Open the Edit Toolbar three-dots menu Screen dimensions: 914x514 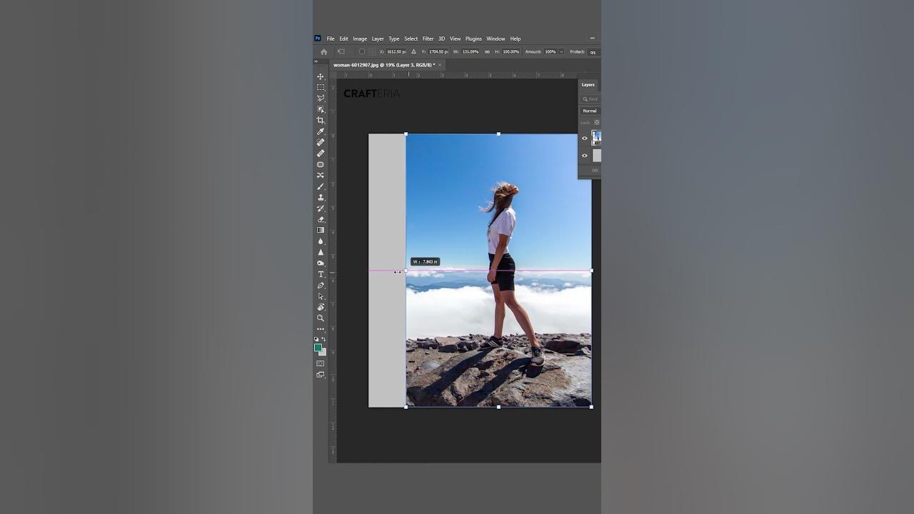coord(321,329)
